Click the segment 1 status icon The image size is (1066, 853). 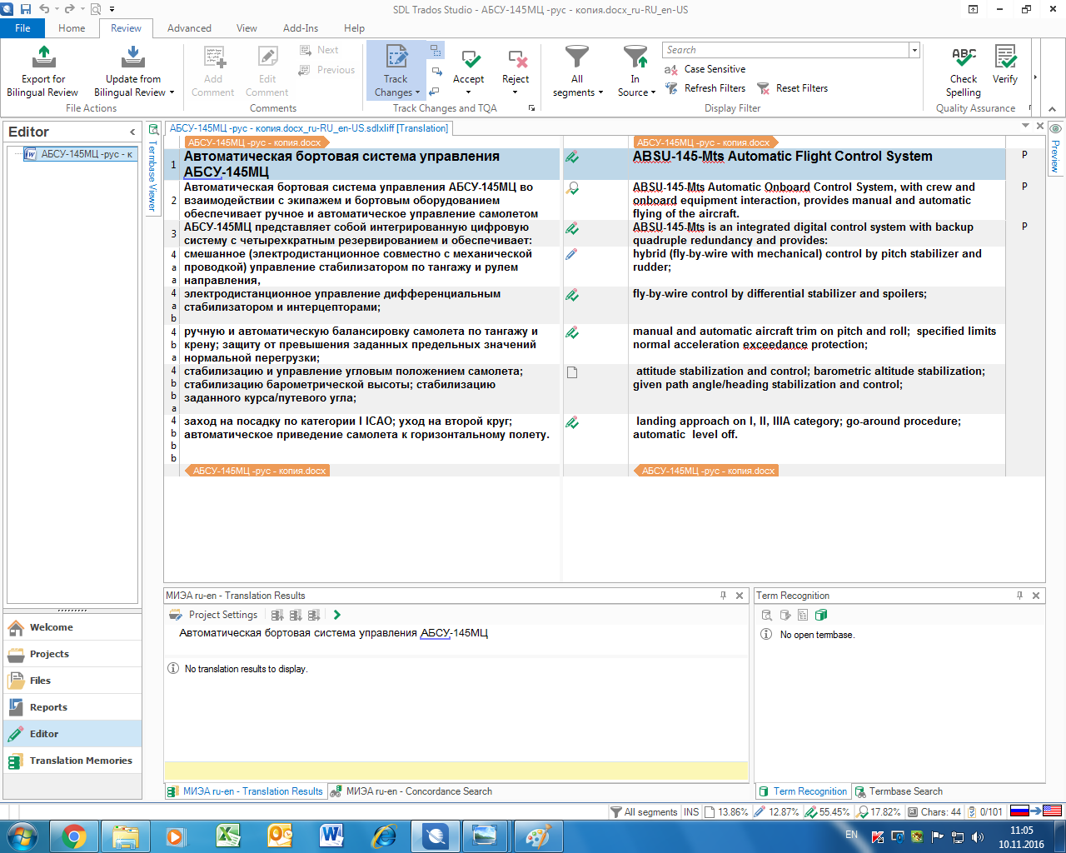[572, 157]
